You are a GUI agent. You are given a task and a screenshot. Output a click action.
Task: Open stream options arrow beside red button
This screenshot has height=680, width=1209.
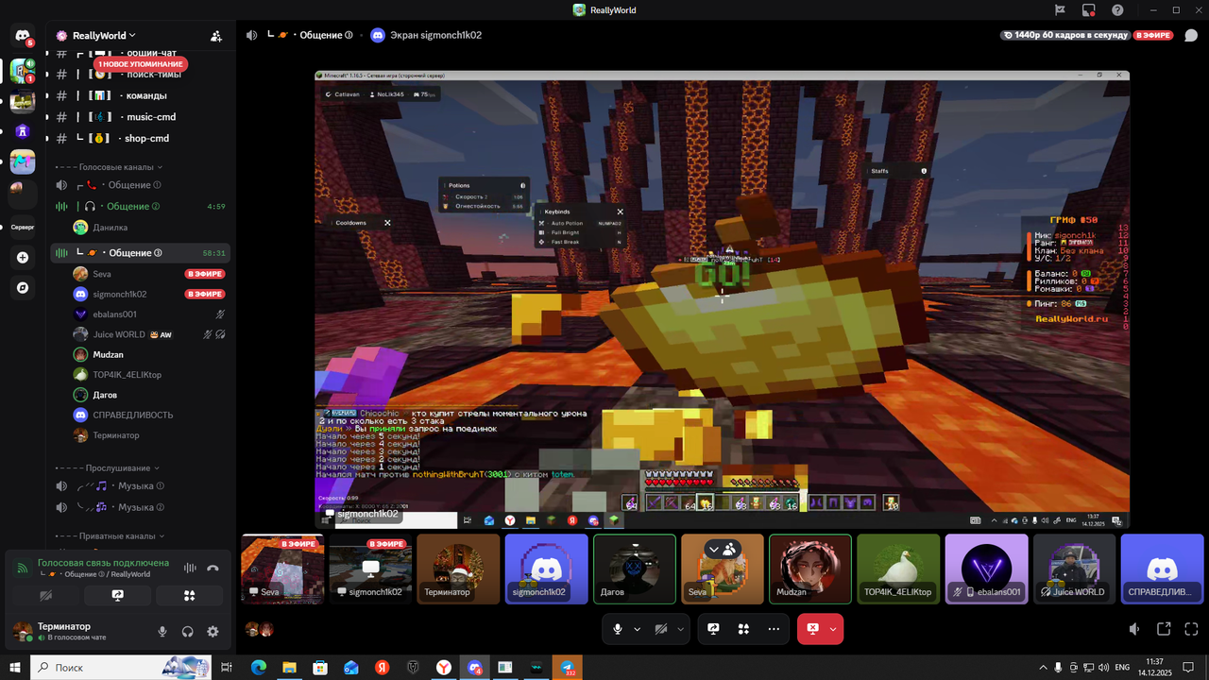[x=833, y=629]
